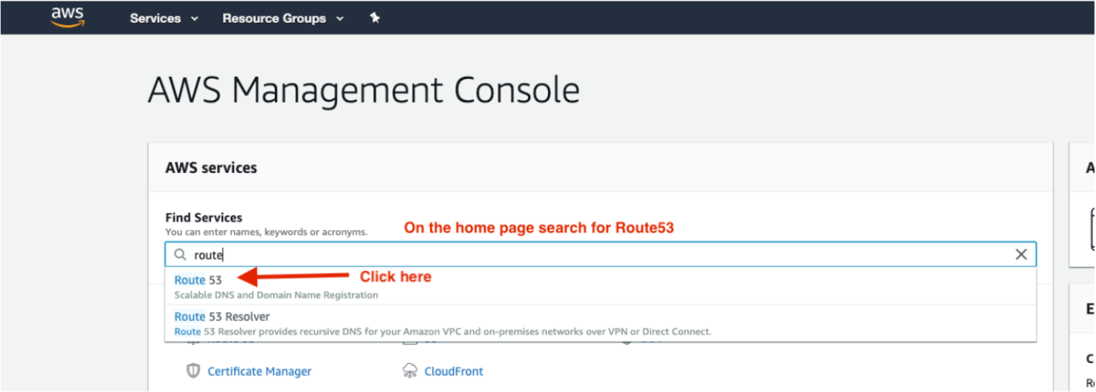Viewport: 1096px width, 392px height.
Task: Clear the search box with the X
Action: pyautogui.click(x=1021, y=254)
